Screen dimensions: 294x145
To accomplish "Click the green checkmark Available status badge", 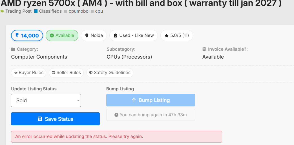I will pyautogui.click(x=62, y=35).
